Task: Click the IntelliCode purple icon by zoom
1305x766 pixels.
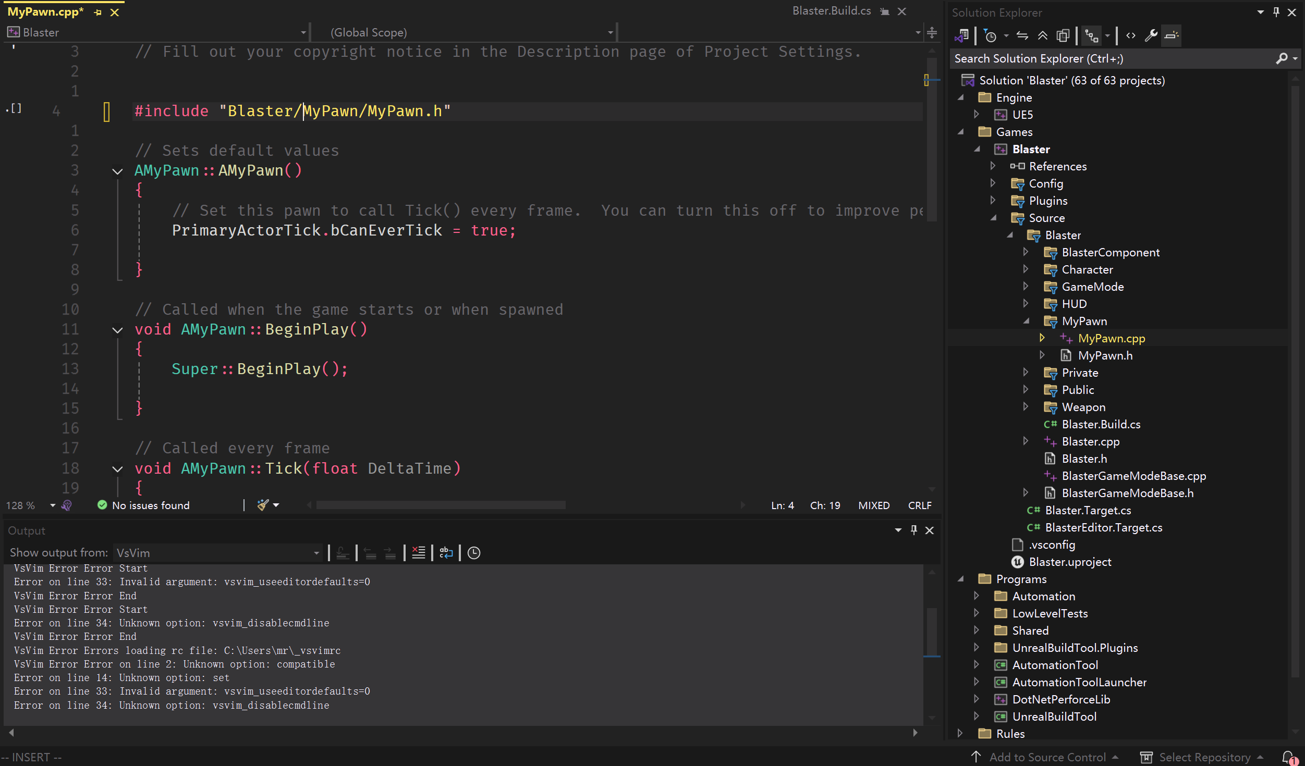Action: pyautogui.click(x=67, y=505)
